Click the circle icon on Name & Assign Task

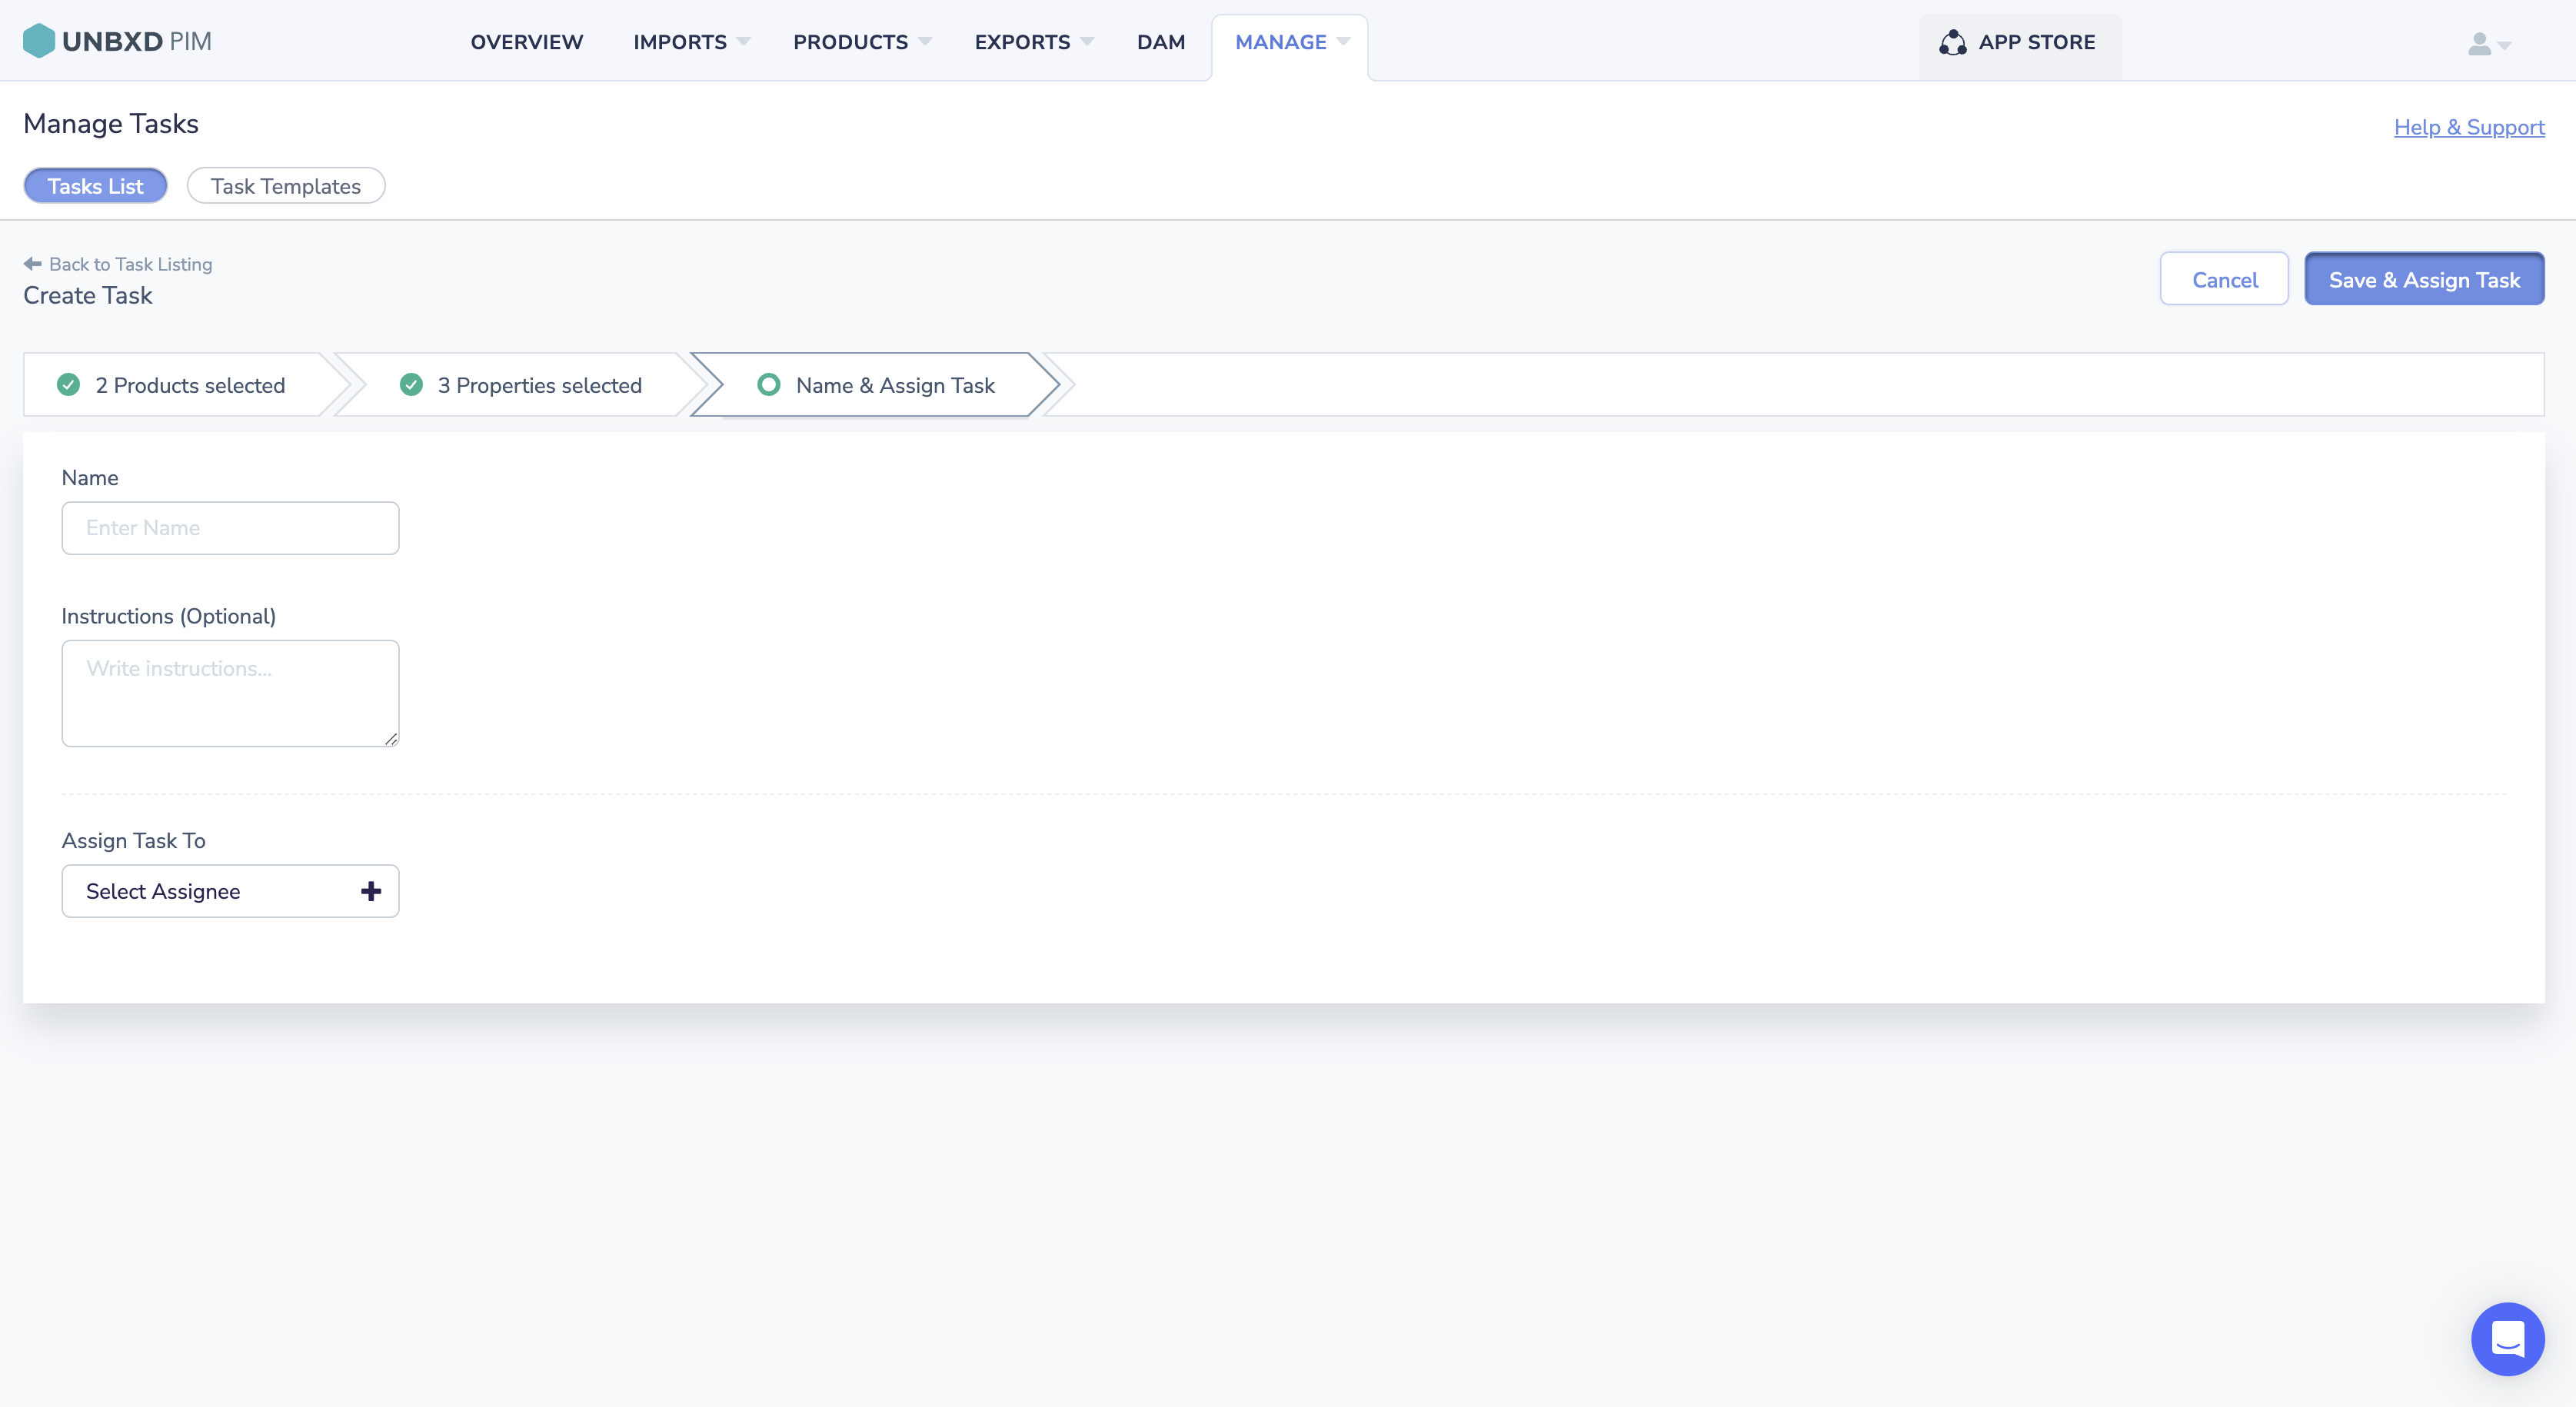click(768, 385)
